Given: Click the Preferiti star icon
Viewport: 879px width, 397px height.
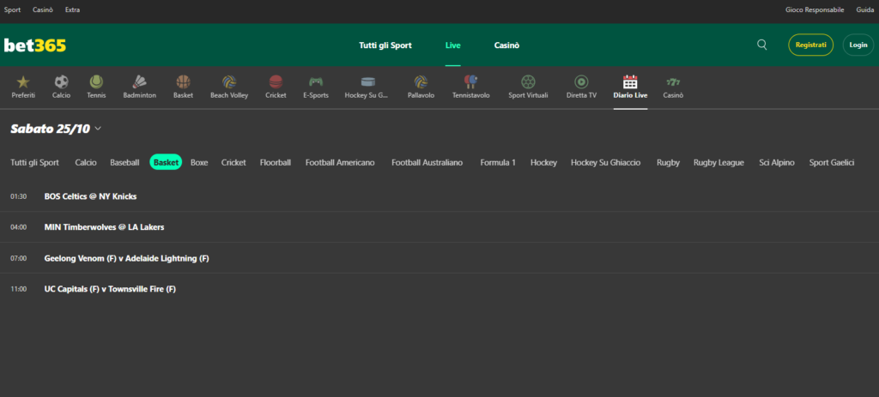Looking at the screenshot, I should 23,82.
